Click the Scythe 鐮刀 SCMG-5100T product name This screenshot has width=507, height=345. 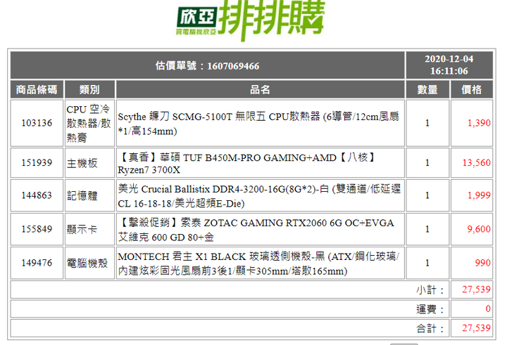click(x=258, y=124)
